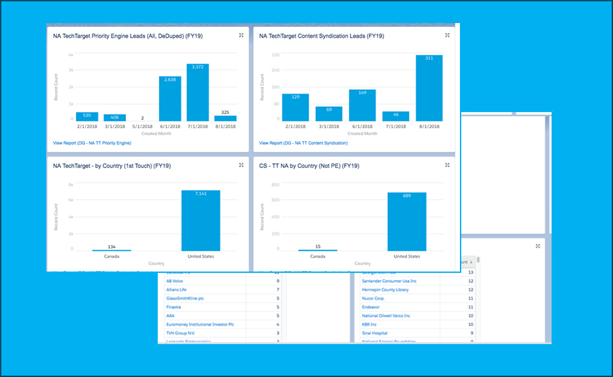This screenshot has width=613, height=377.
Task: Select the 530 bar for 2/1/2018
Action: pyautogui.click(x=87, y=117)
